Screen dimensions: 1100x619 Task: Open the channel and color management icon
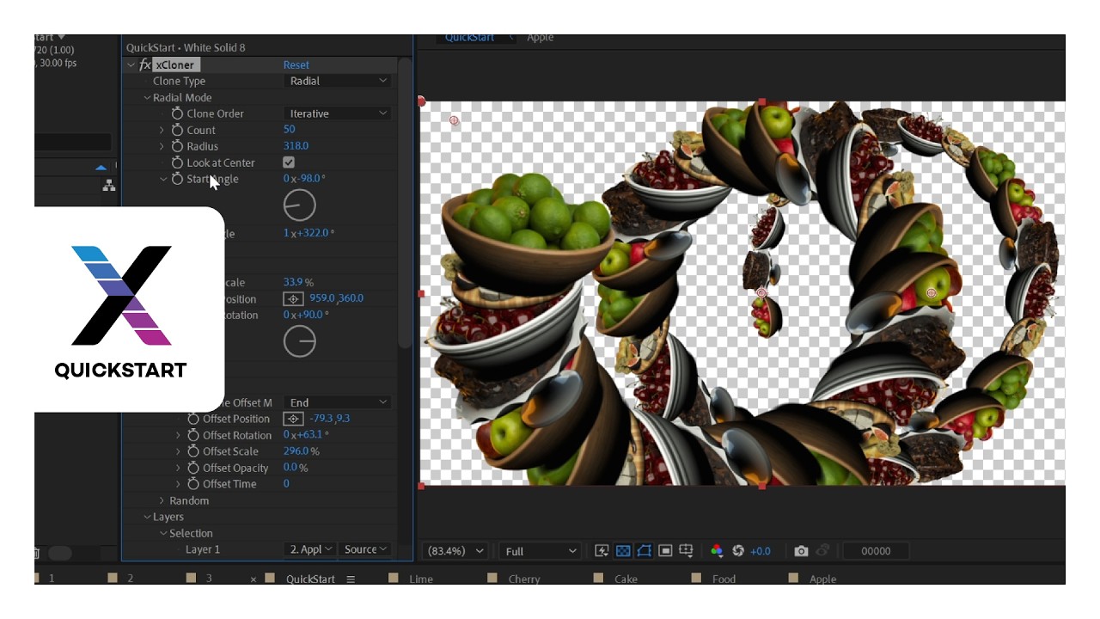coord(718,551)
